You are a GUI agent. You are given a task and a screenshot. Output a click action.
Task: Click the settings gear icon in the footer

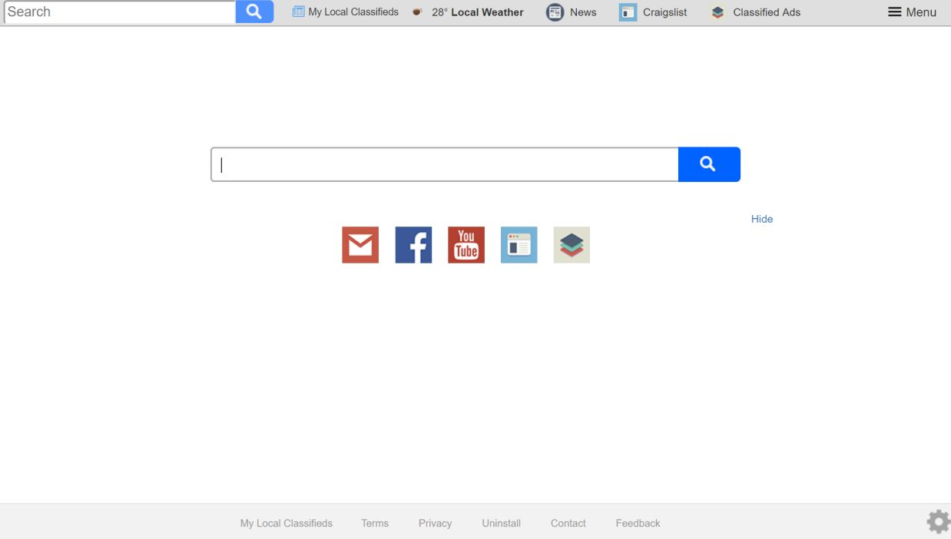[x=938, y=522]
